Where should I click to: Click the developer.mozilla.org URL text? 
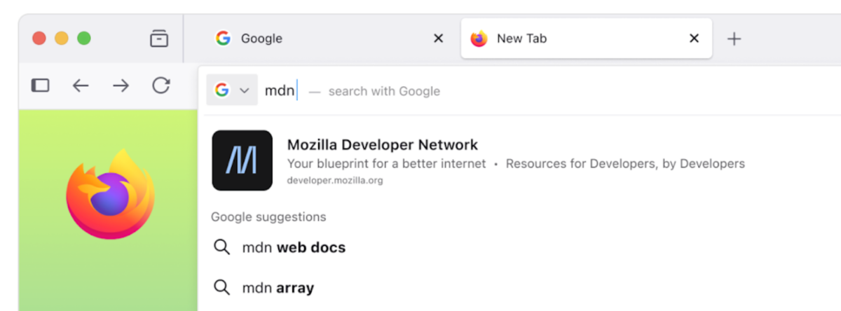point(335,181)
